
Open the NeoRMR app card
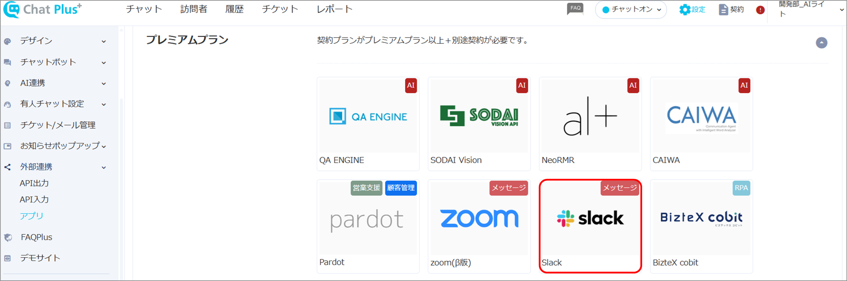(590, 124)
